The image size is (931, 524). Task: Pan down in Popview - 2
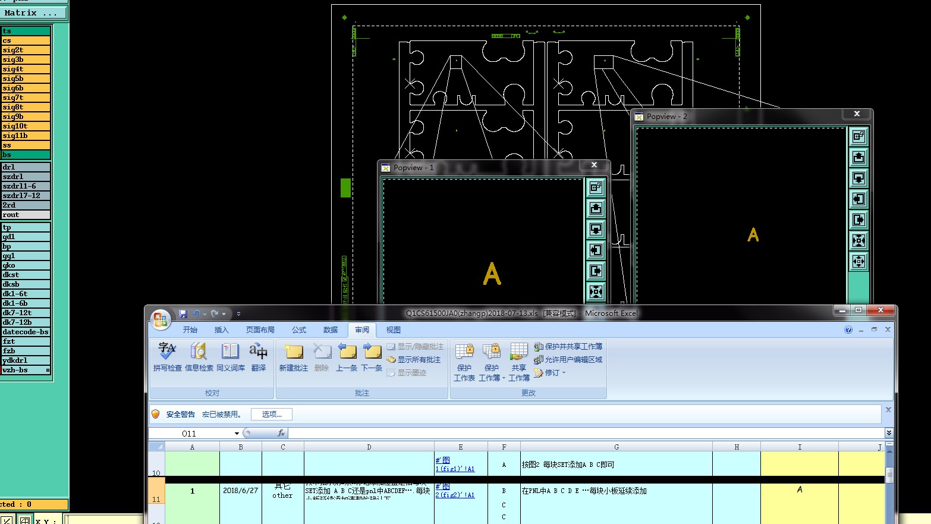[x=858, y=178]
